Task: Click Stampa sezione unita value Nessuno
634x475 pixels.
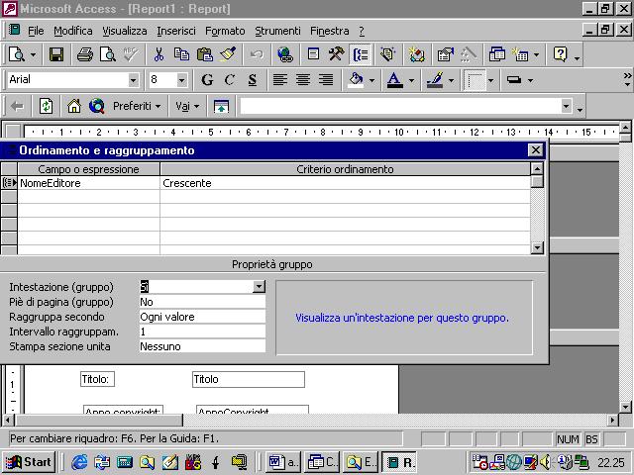Action: pyautogui.click(x=202, y=346)
